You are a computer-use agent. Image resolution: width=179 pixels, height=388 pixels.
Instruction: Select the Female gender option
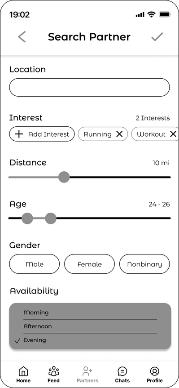pyautogui.click(x=90, y=264)
